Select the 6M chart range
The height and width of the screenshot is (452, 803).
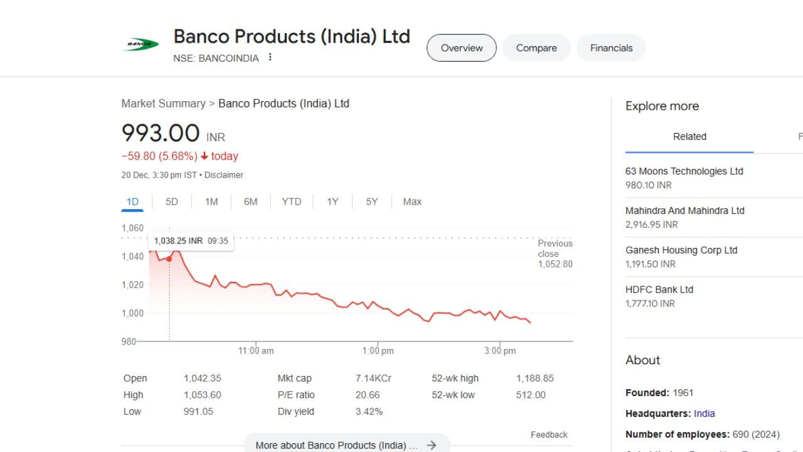click(x=250, y=202)
